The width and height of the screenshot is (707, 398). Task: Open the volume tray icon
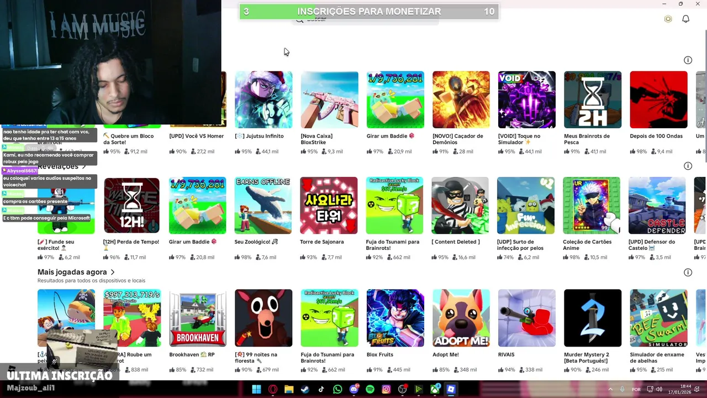(659, 389)
